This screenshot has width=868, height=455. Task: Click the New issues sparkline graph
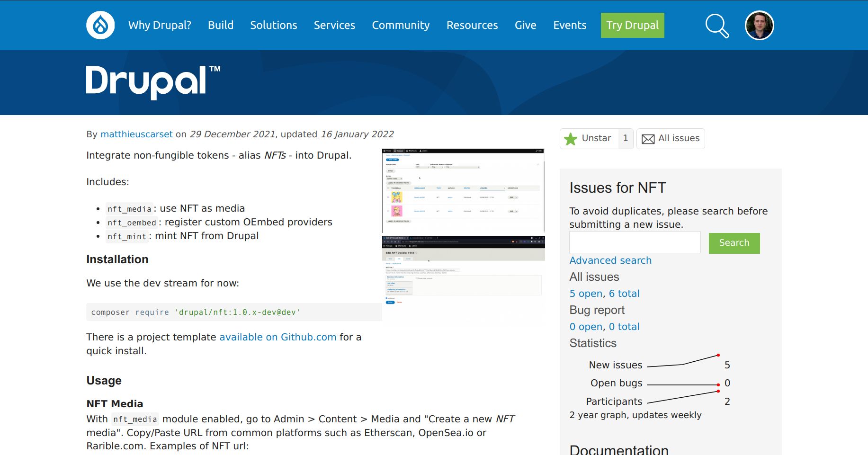tap(683, 361)
